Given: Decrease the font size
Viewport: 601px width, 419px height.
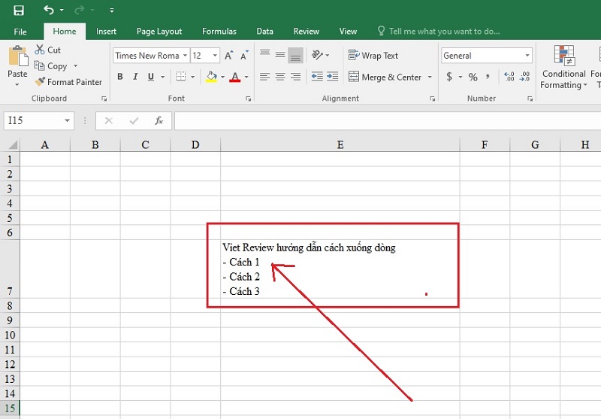Looking at the screenshot, I should (x=244, y=56).
